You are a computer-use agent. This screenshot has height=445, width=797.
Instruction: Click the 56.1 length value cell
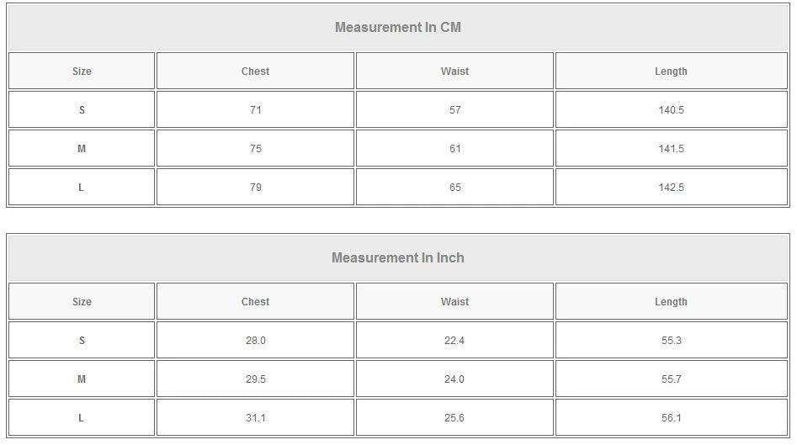coord(671,418)
